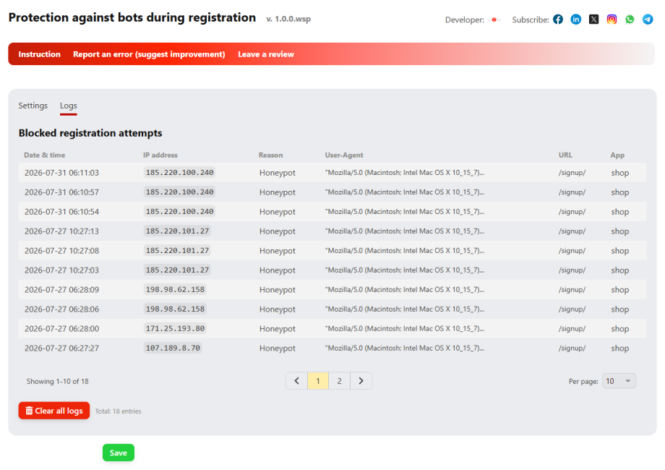The image size is (665, 470).
Task: Open the Telegram subscribe icon
Action: click(648, 20)
